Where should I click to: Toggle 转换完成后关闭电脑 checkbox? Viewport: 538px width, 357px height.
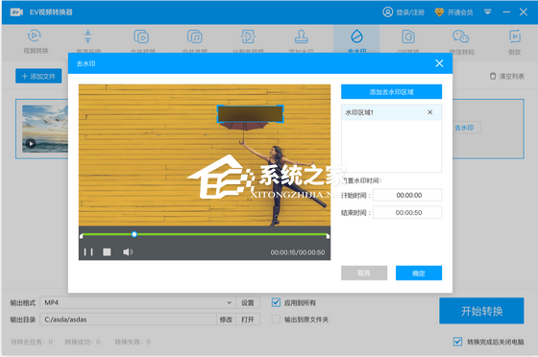point(457,342)
